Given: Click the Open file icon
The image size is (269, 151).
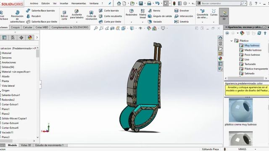Looking at the screenshot, I should (132, 3).
